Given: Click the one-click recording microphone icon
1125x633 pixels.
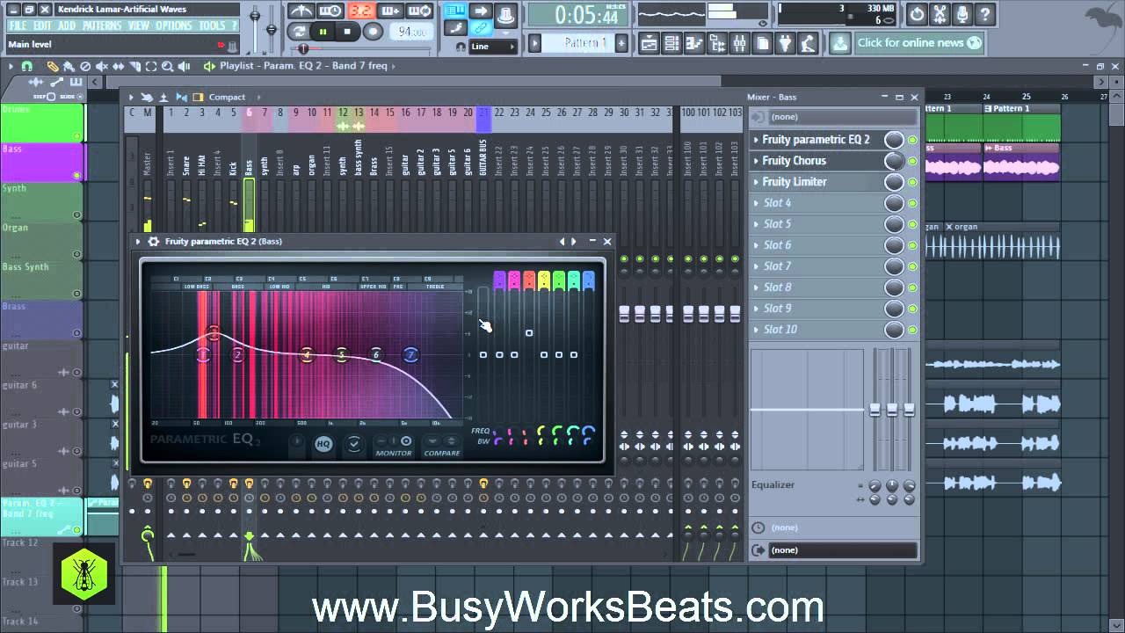Looking at the screenshot, I should point(962,14).
